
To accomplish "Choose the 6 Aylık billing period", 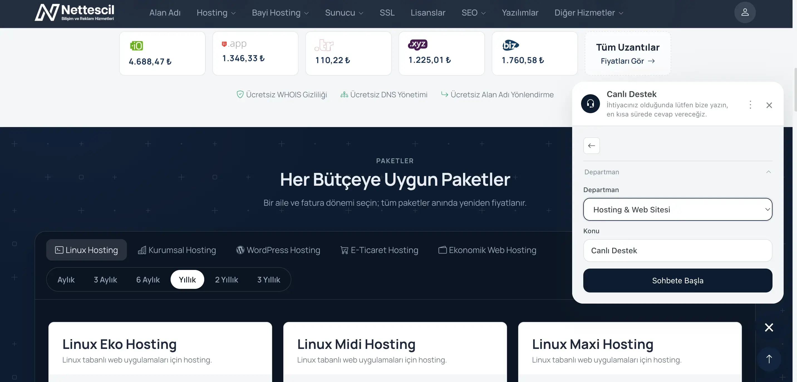I will coord(148,279).
